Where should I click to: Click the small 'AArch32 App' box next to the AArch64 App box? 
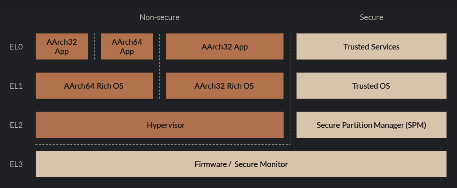[x=62, y=47]
